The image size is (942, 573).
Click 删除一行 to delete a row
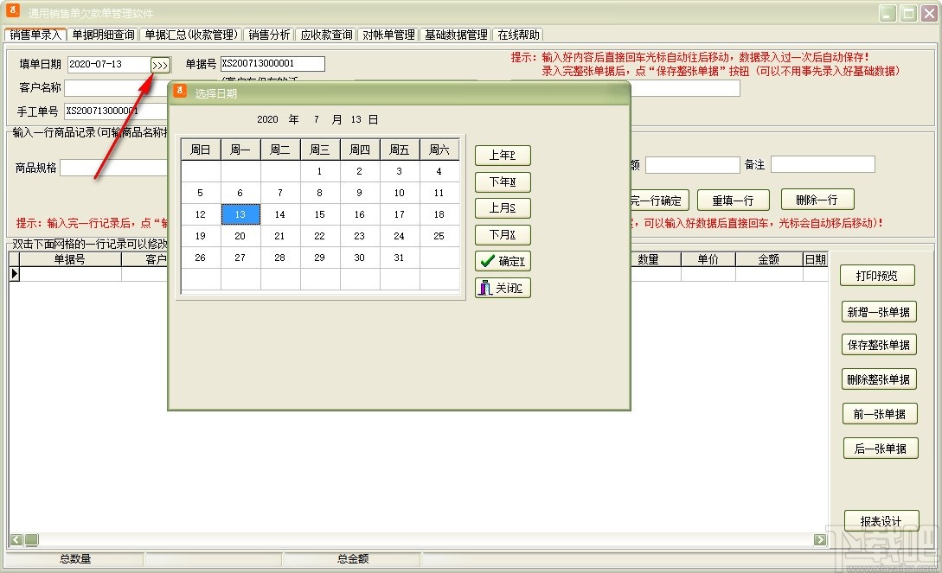click(x=817, y=200)
